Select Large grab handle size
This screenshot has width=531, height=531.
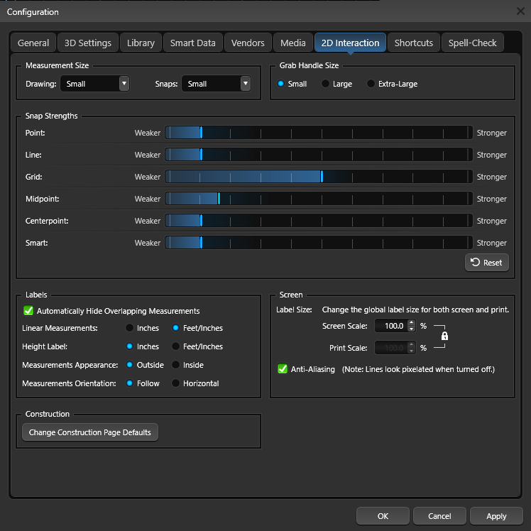325,84
